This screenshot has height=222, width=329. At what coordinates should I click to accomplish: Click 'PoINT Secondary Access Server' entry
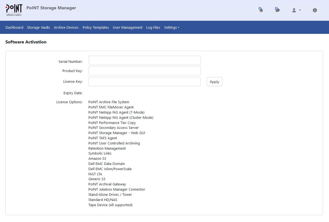tap(114, 128)
